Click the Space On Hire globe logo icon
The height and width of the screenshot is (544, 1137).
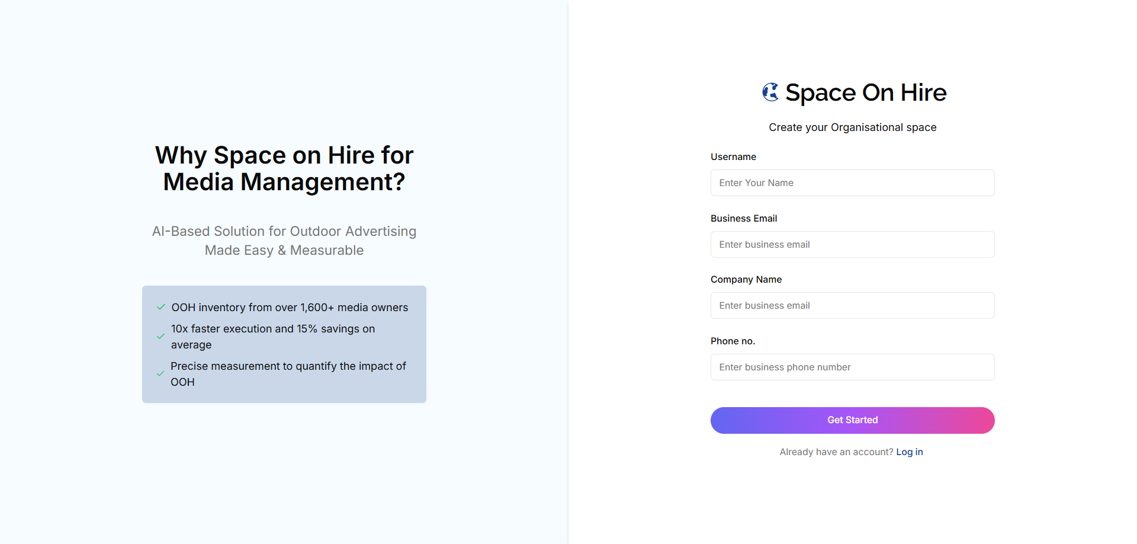(770, 92)
